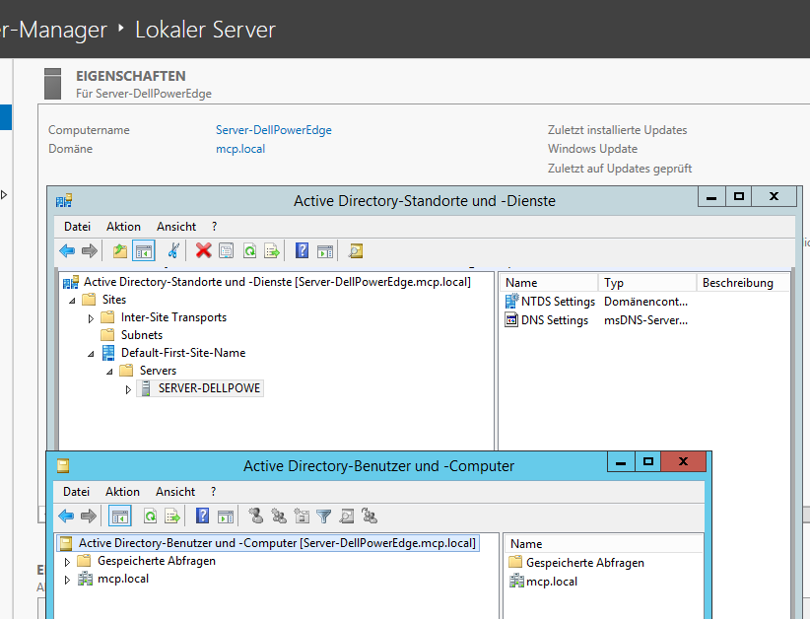This screenshot has height=620, width=810.
Task: Click the add-to-group icon after the find icon
Action: click(370, 517)
